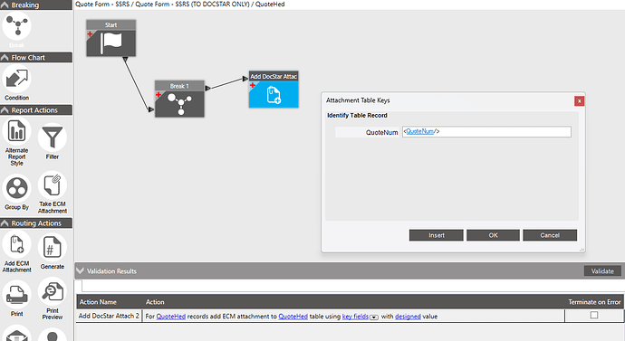Screen dimensions: 625x341
Task: Open the key fields dropdown arrow
Action: (374, 317)
